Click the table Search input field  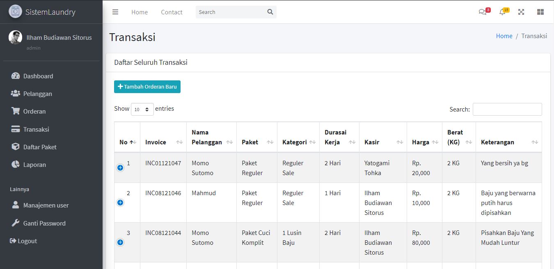[x=507, y=109]
